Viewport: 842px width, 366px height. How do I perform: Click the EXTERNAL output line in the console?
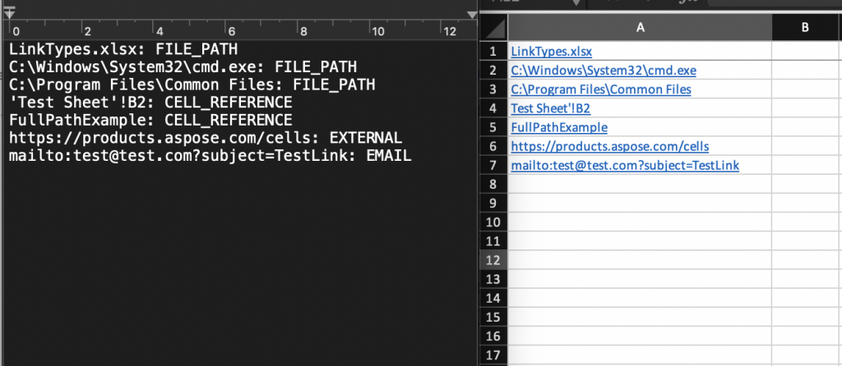[206, 138]
